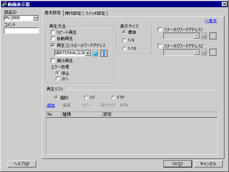The height and width of the screenshot is (172, 229).
Task: Close the 動画表示器 dialog
Action: tap(224, 4)
